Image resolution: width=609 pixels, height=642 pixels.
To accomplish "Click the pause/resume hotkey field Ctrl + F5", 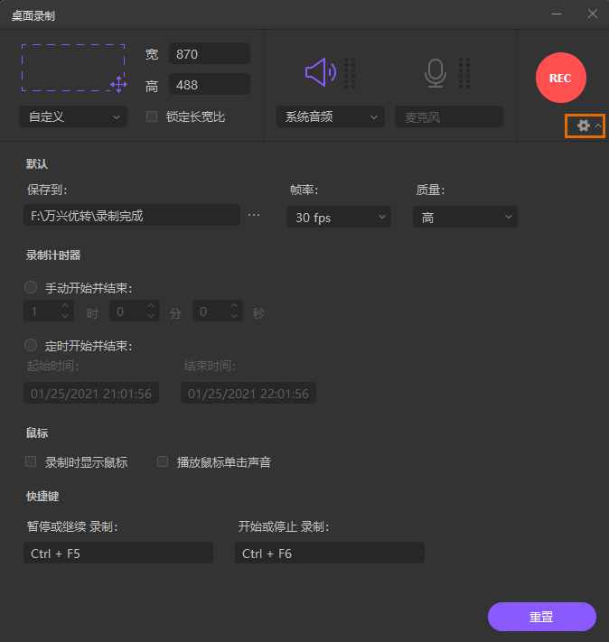I will click(118, 553).
